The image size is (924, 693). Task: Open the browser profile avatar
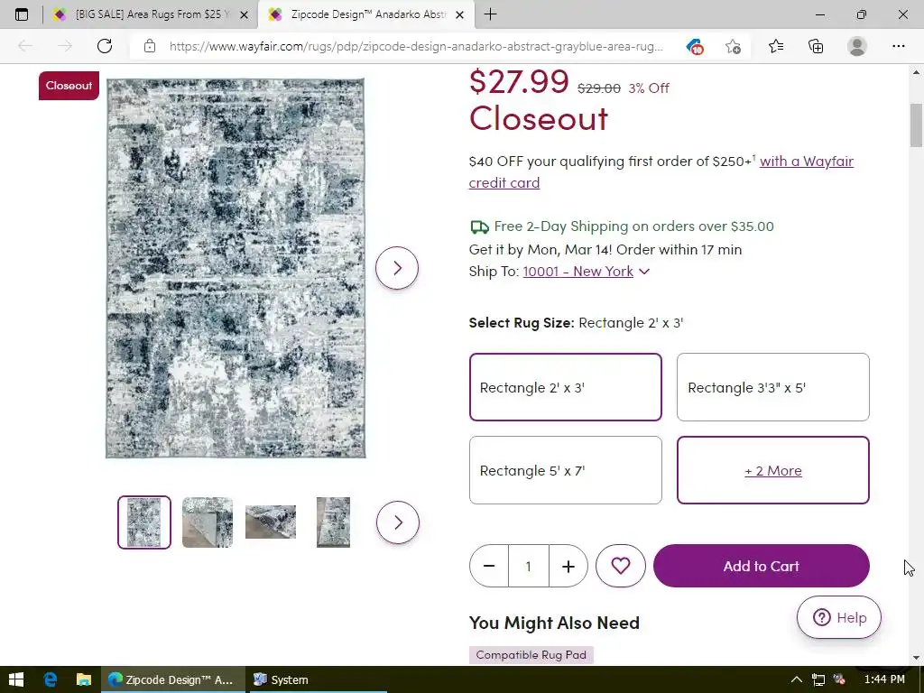point(857,46)
